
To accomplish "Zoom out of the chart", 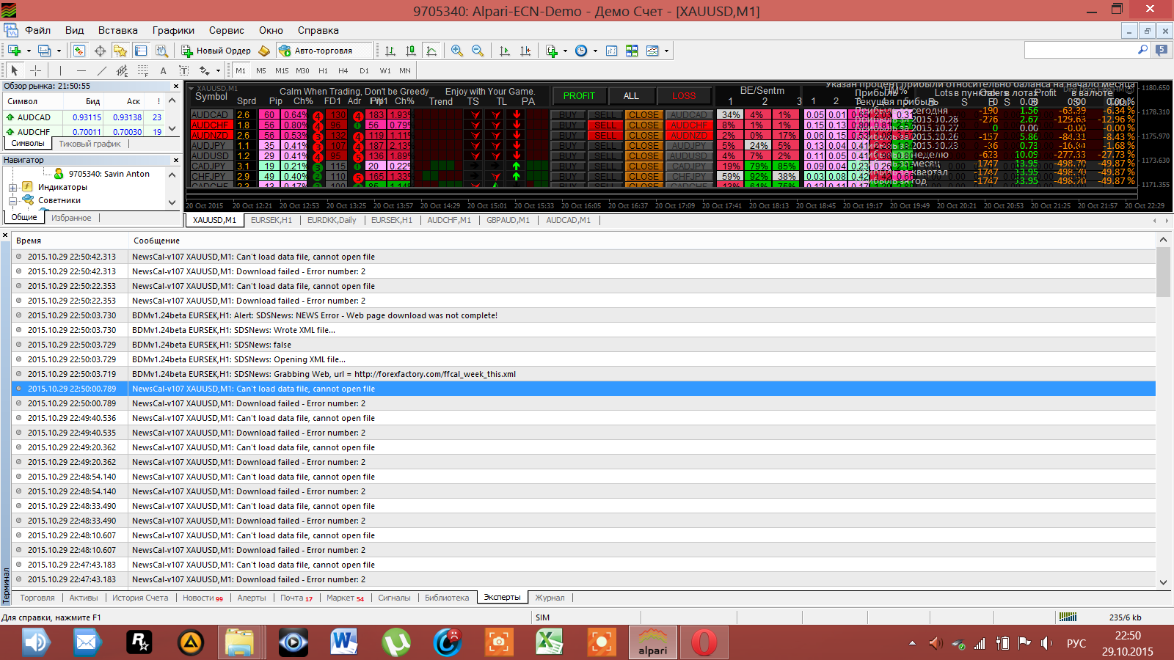I will coord(478,51).
